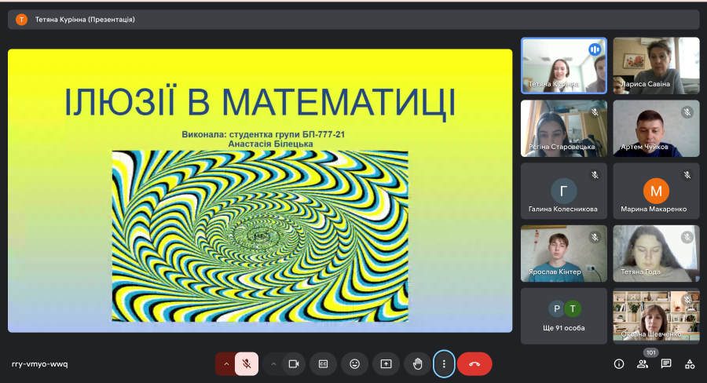Click presenter avatar Т in top bar

[21, 20]
